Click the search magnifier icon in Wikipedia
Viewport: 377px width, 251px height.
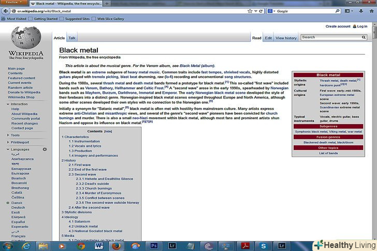click(365, 37)
